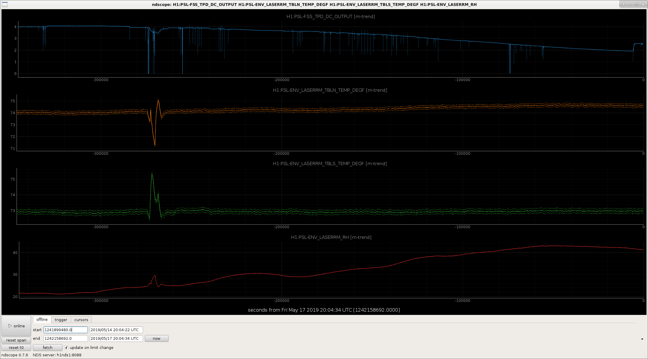Select the H1:PSL-FSS_TPD_DC_OUTPUT [m-trend] plot title
This screenshot has height=359, width=648.
pyautogui.click(x=331, y=17)
